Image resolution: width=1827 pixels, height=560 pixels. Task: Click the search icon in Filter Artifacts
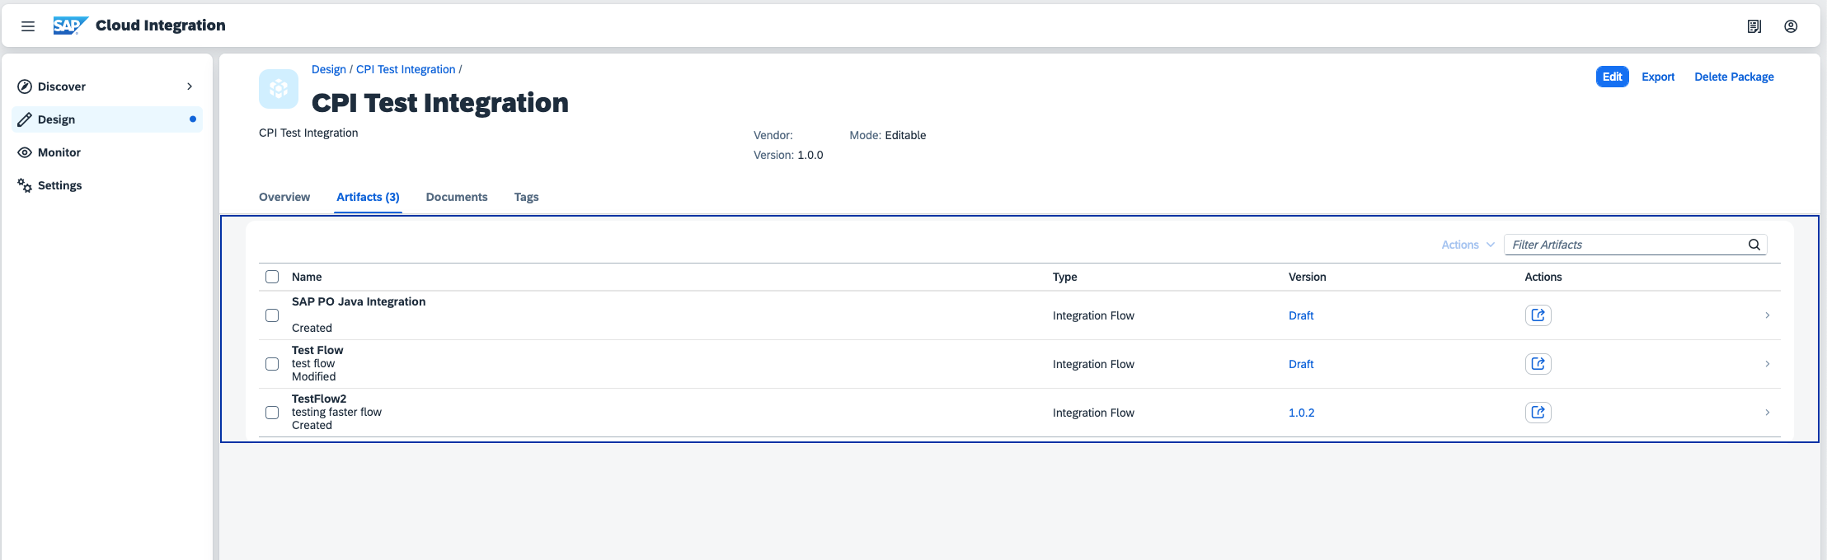tap(1754, 245)
